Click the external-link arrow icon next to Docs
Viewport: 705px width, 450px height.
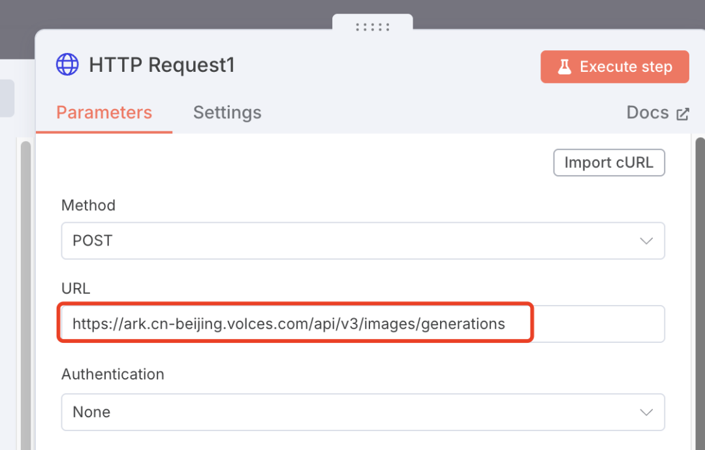[683, 114]
